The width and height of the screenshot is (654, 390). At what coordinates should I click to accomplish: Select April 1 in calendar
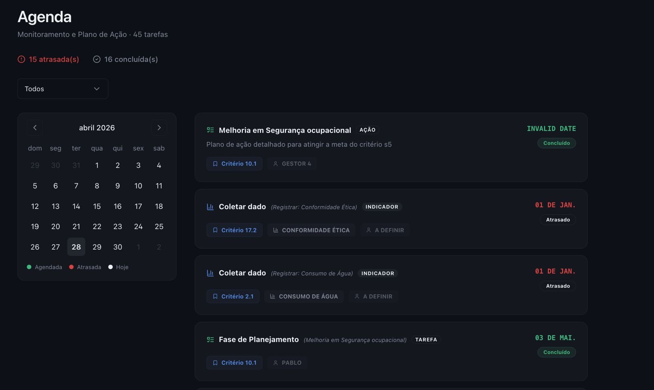click(x=97, y=166)
